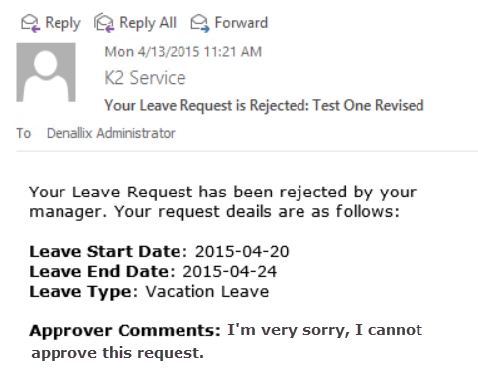Click the approver's comment text
The image size is (478, 387).
(226, 341)
